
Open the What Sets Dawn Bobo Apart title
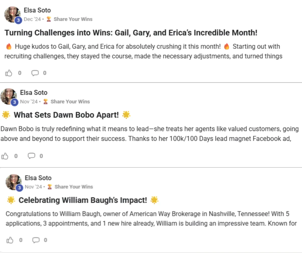click(66, 115)
